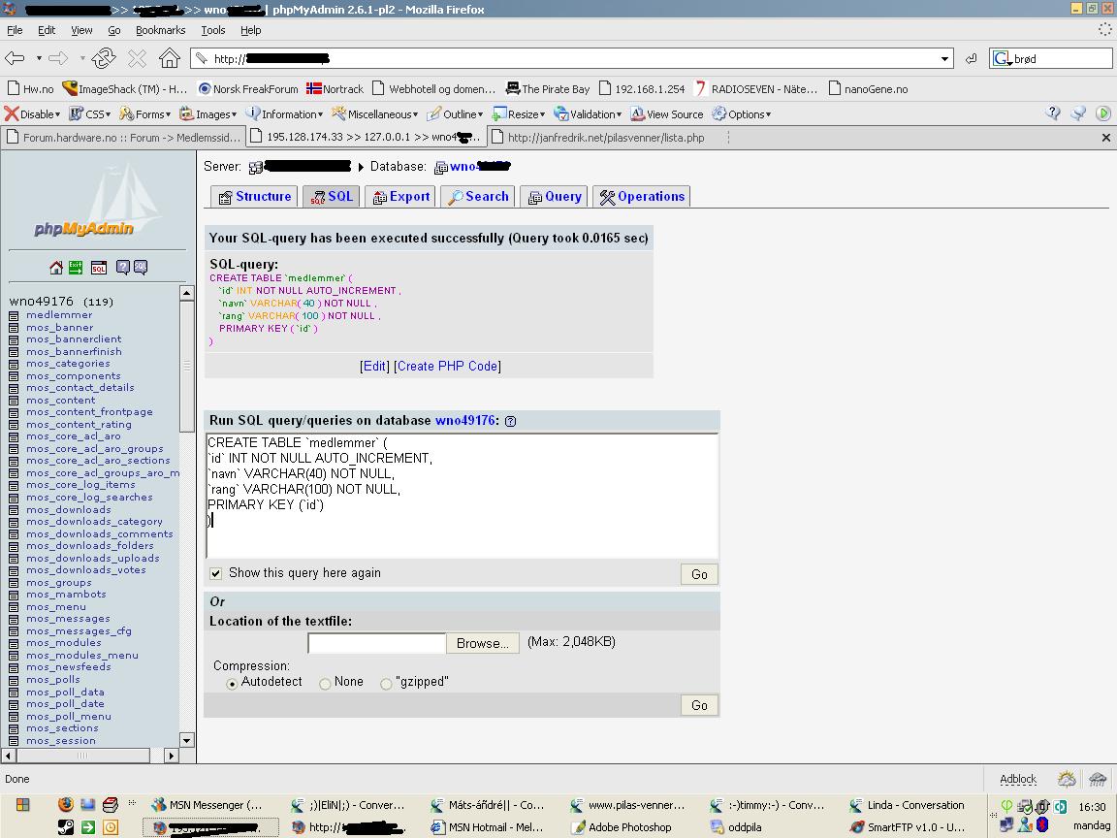Image resolution: width=1117 pixels, height=838 pixels.
Task: Click table icon next to mos_content
Action: [14, 401]
